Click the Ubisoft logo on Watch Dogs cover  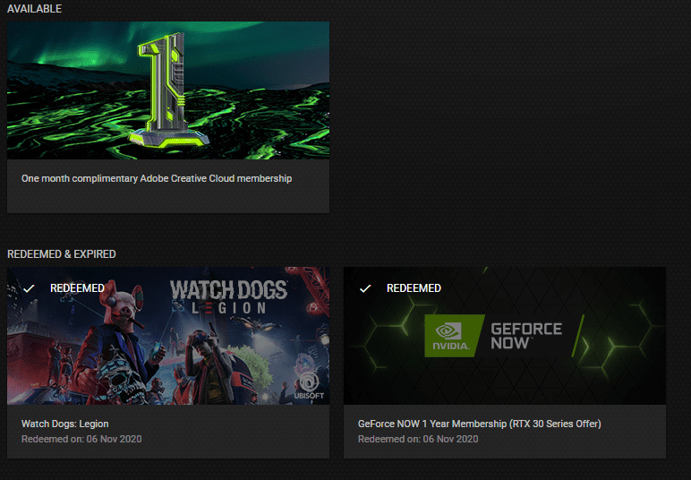pos(309,387)
